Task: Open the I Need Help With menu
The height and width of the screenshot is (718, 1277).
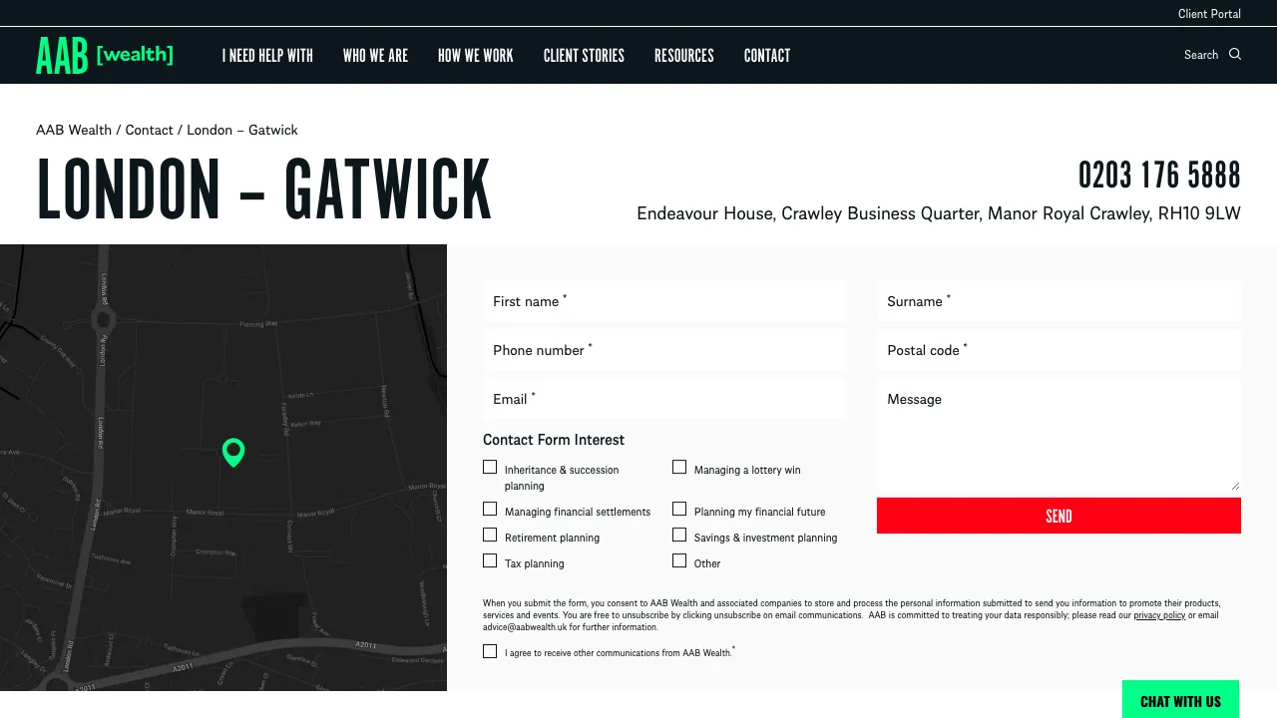Action: (x=267, y=56)
